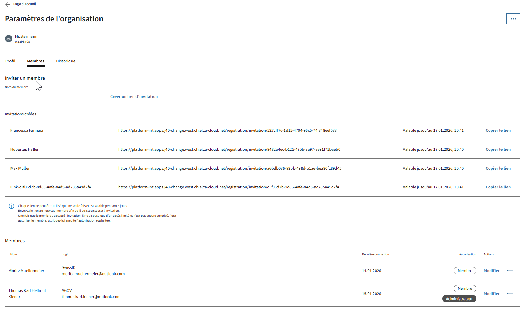
Task: Switch to the Profil tab
Action: tap(10, 61)
